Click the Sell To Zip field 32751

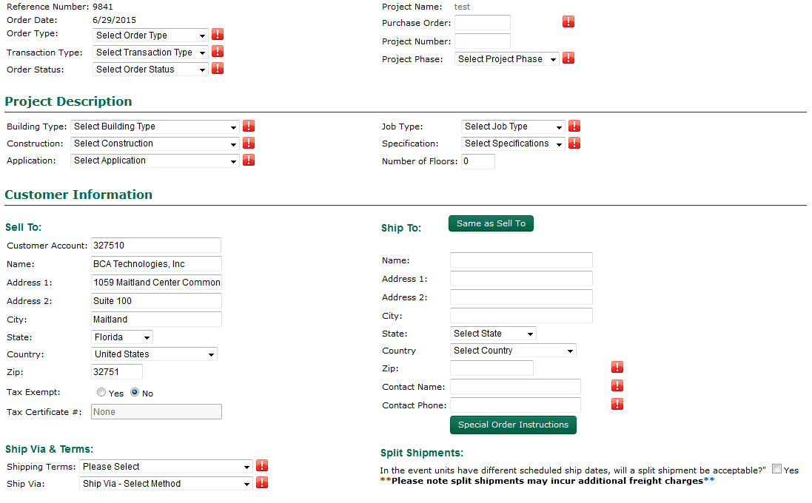click(117, 372)
